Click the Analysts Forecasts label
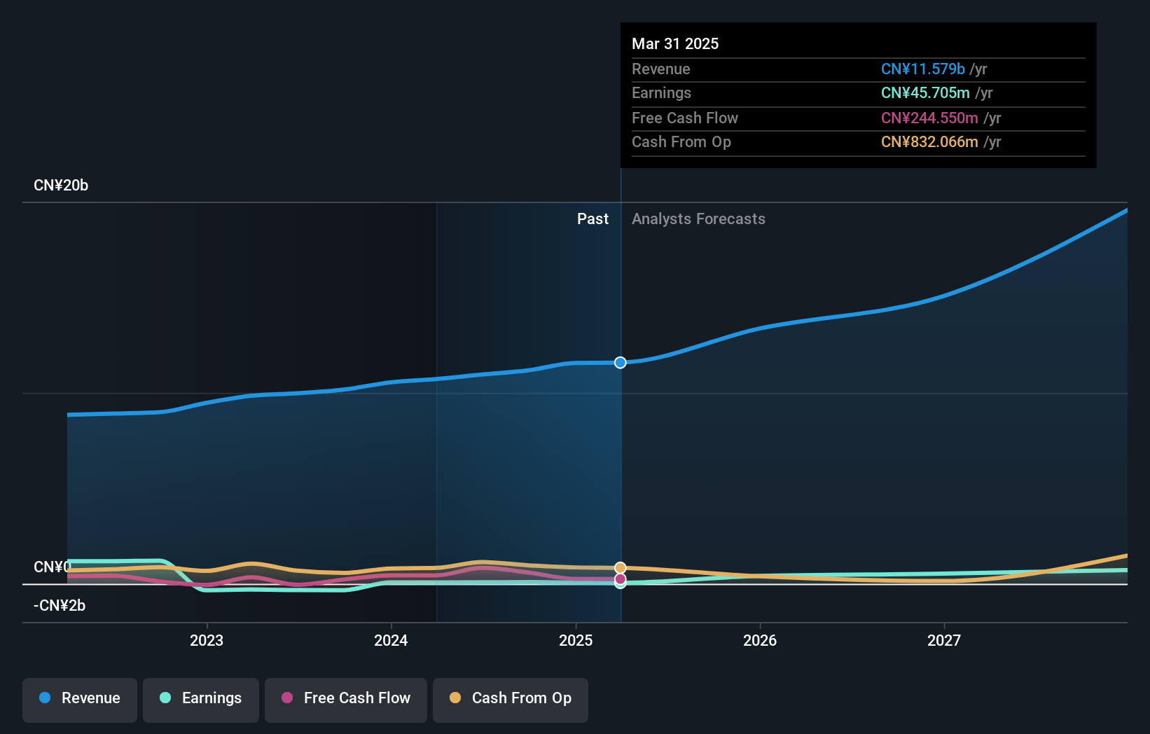The image size is (1150, 734). [698, 219]
